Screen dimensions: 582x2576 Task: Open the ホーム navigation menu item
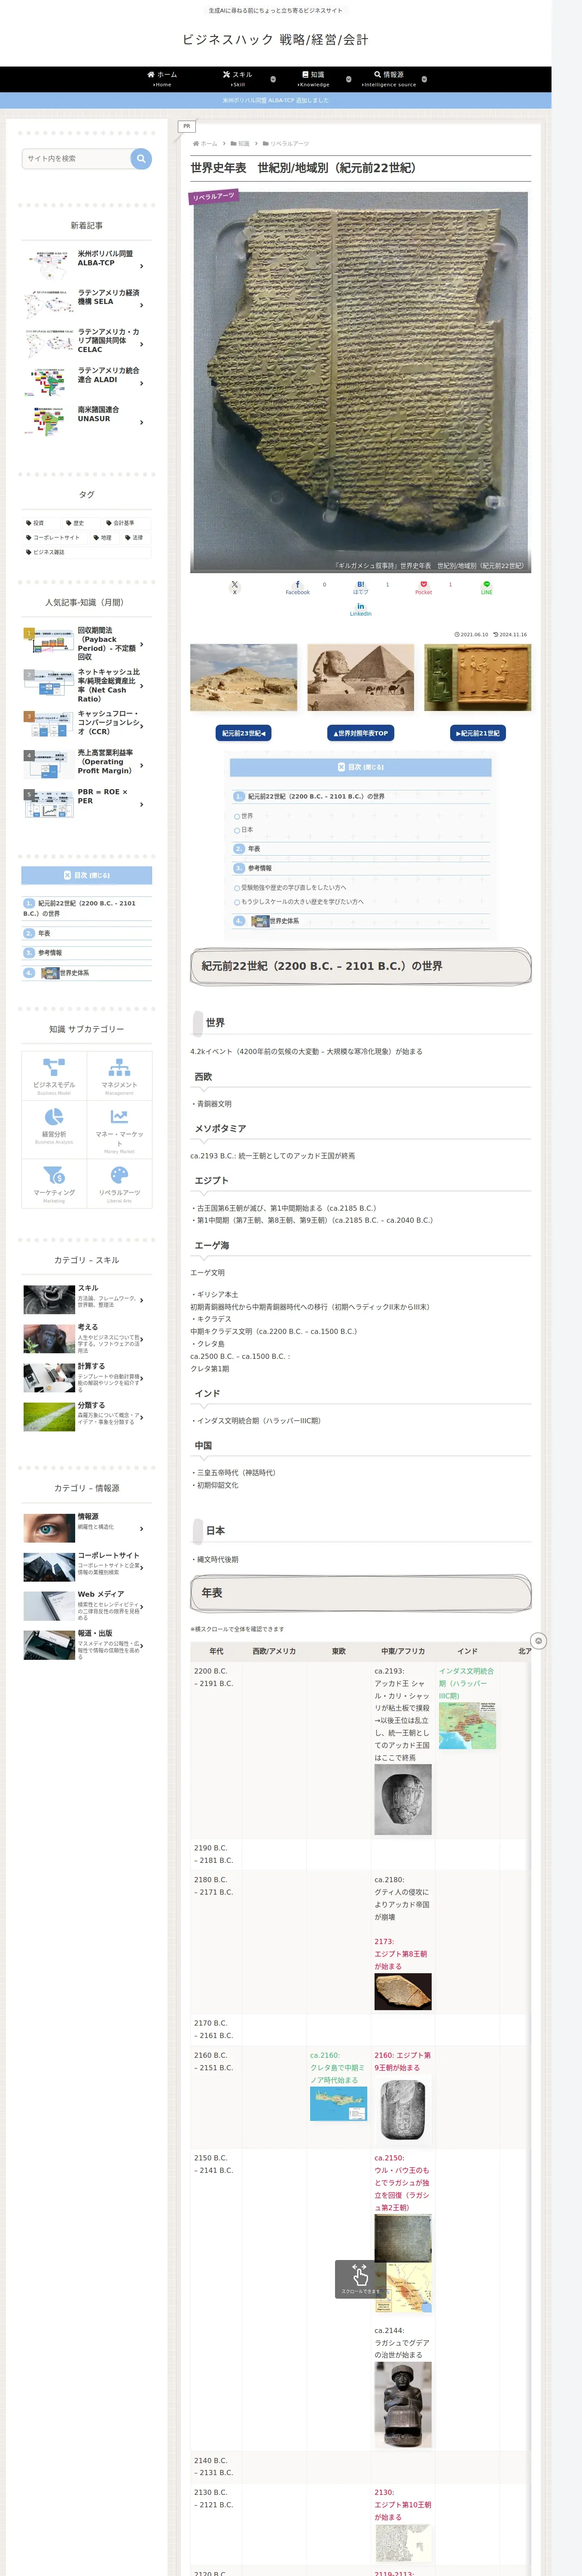pos(162,79)
